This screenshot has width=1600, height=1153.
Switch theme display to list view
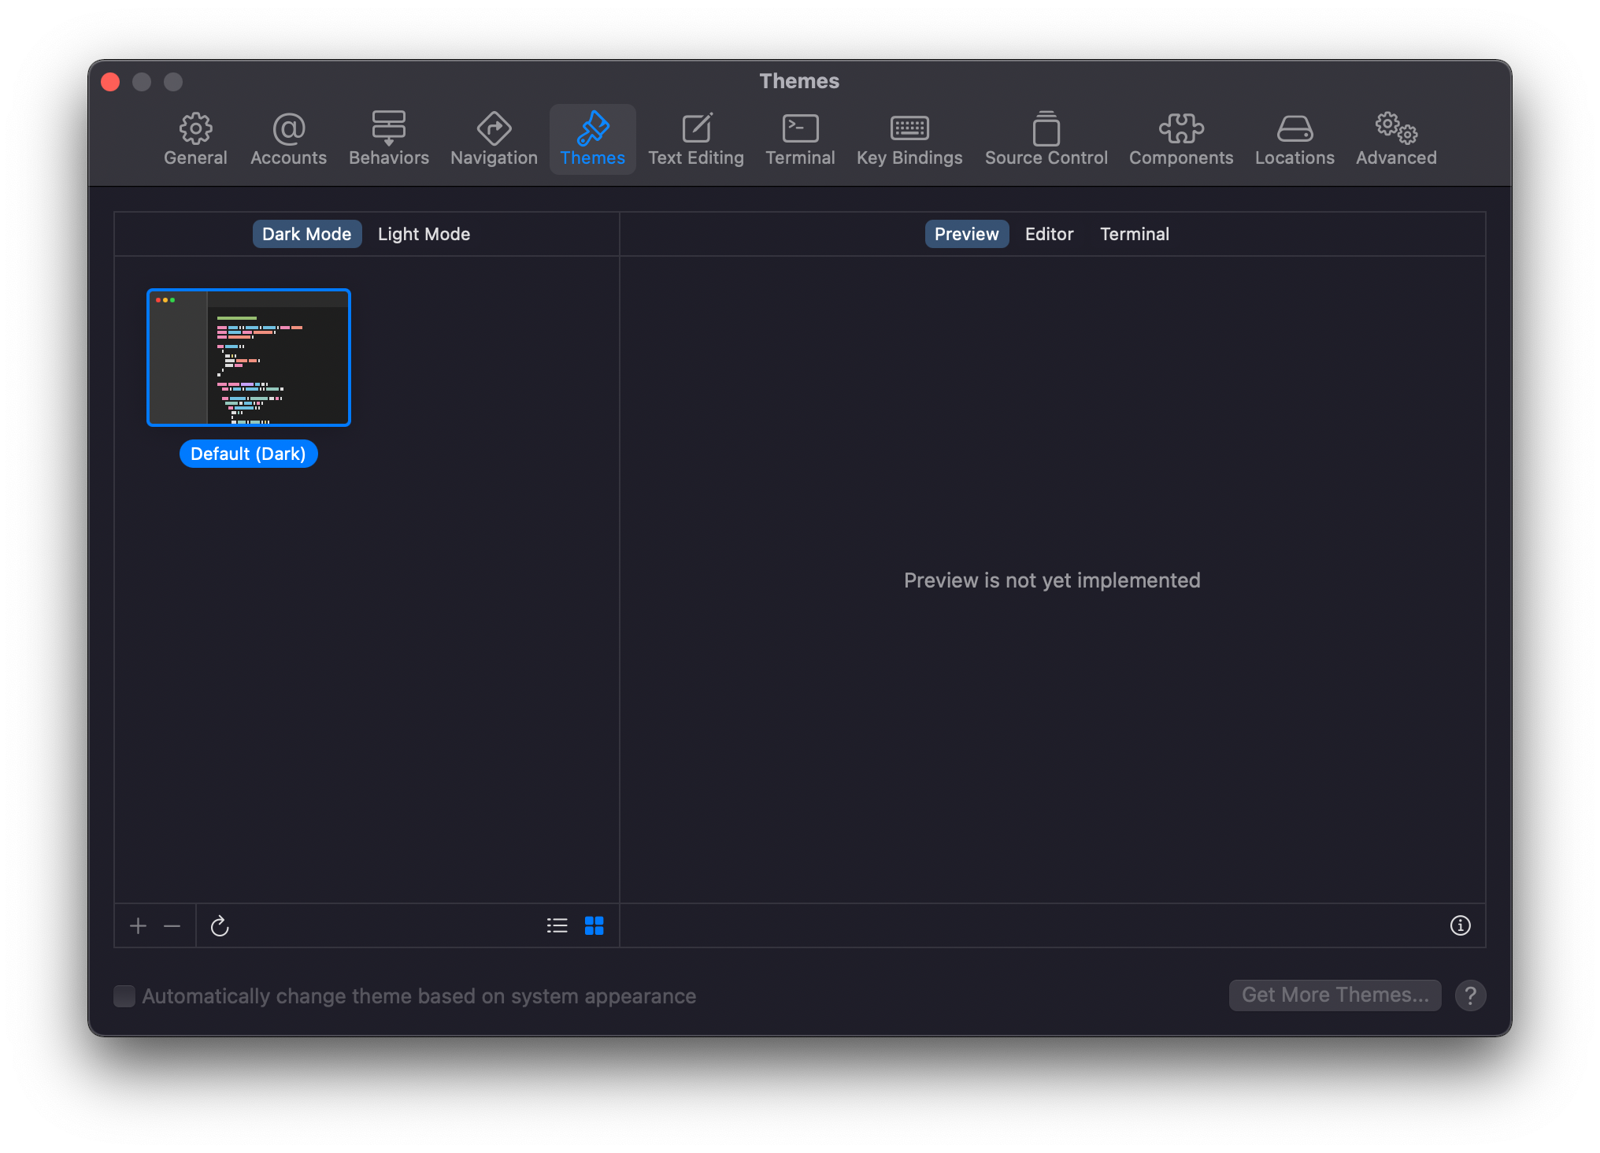(x=557, y=925)
